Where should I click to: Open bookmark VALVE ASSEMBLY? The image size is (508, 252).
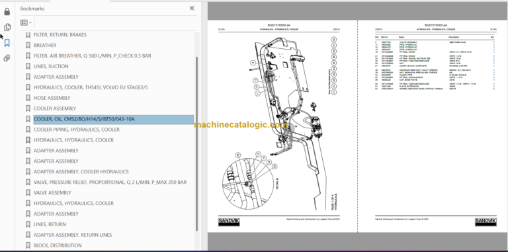point(52,192)
